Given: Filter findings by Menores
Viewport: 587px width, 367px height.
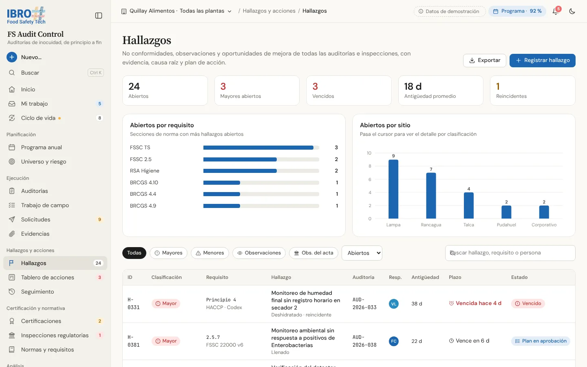Looking at the screenshot, I should (210, 253).
